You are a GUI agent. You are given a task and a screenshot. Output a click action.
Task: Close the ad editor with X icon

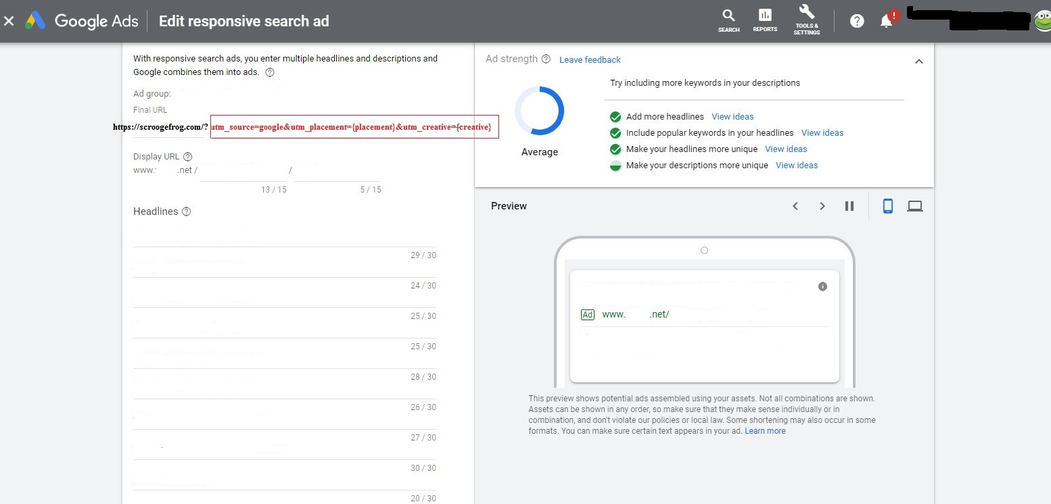9,21
